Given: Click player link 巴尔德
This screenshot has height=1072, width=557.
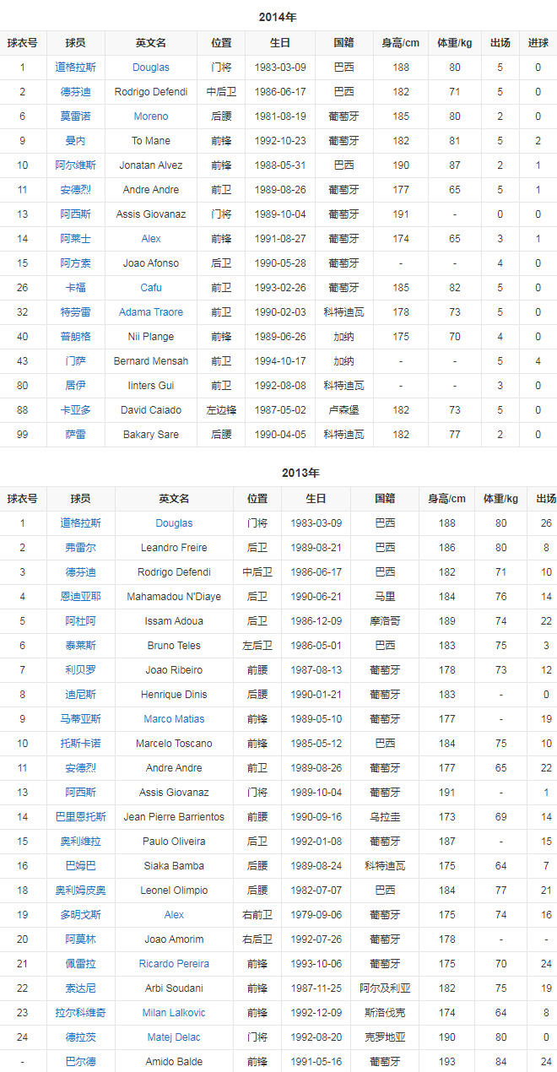Looking at the screenshot, I should pyautogui.click(x=81, y=1062).
